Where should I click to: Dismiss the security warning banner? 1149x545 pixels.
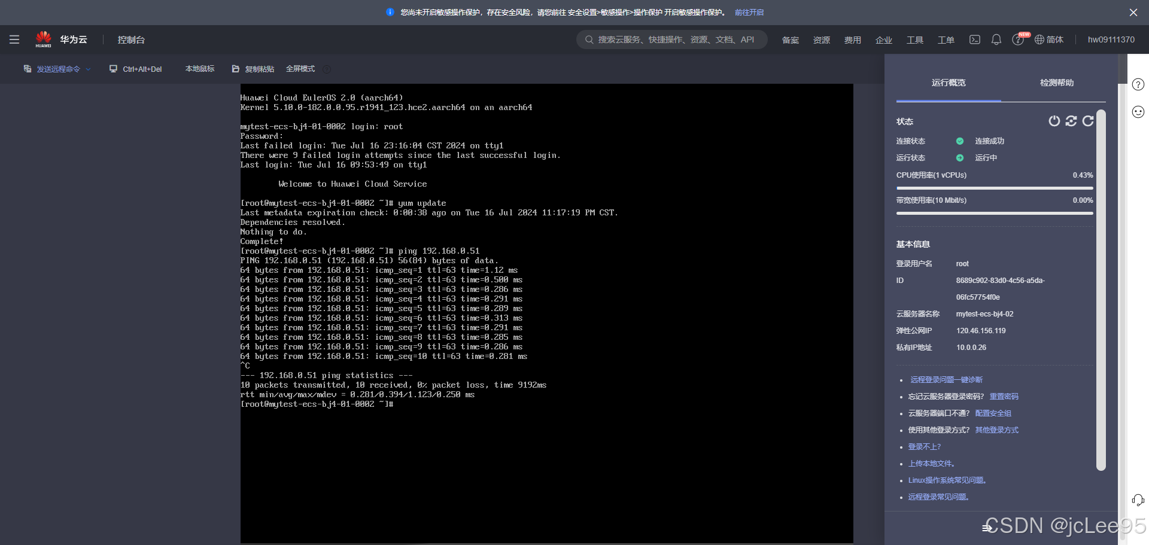(x=1133, y=12)
